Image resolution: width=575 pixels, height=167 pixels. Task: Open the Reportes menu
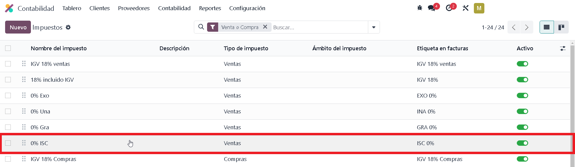(210, 8)
